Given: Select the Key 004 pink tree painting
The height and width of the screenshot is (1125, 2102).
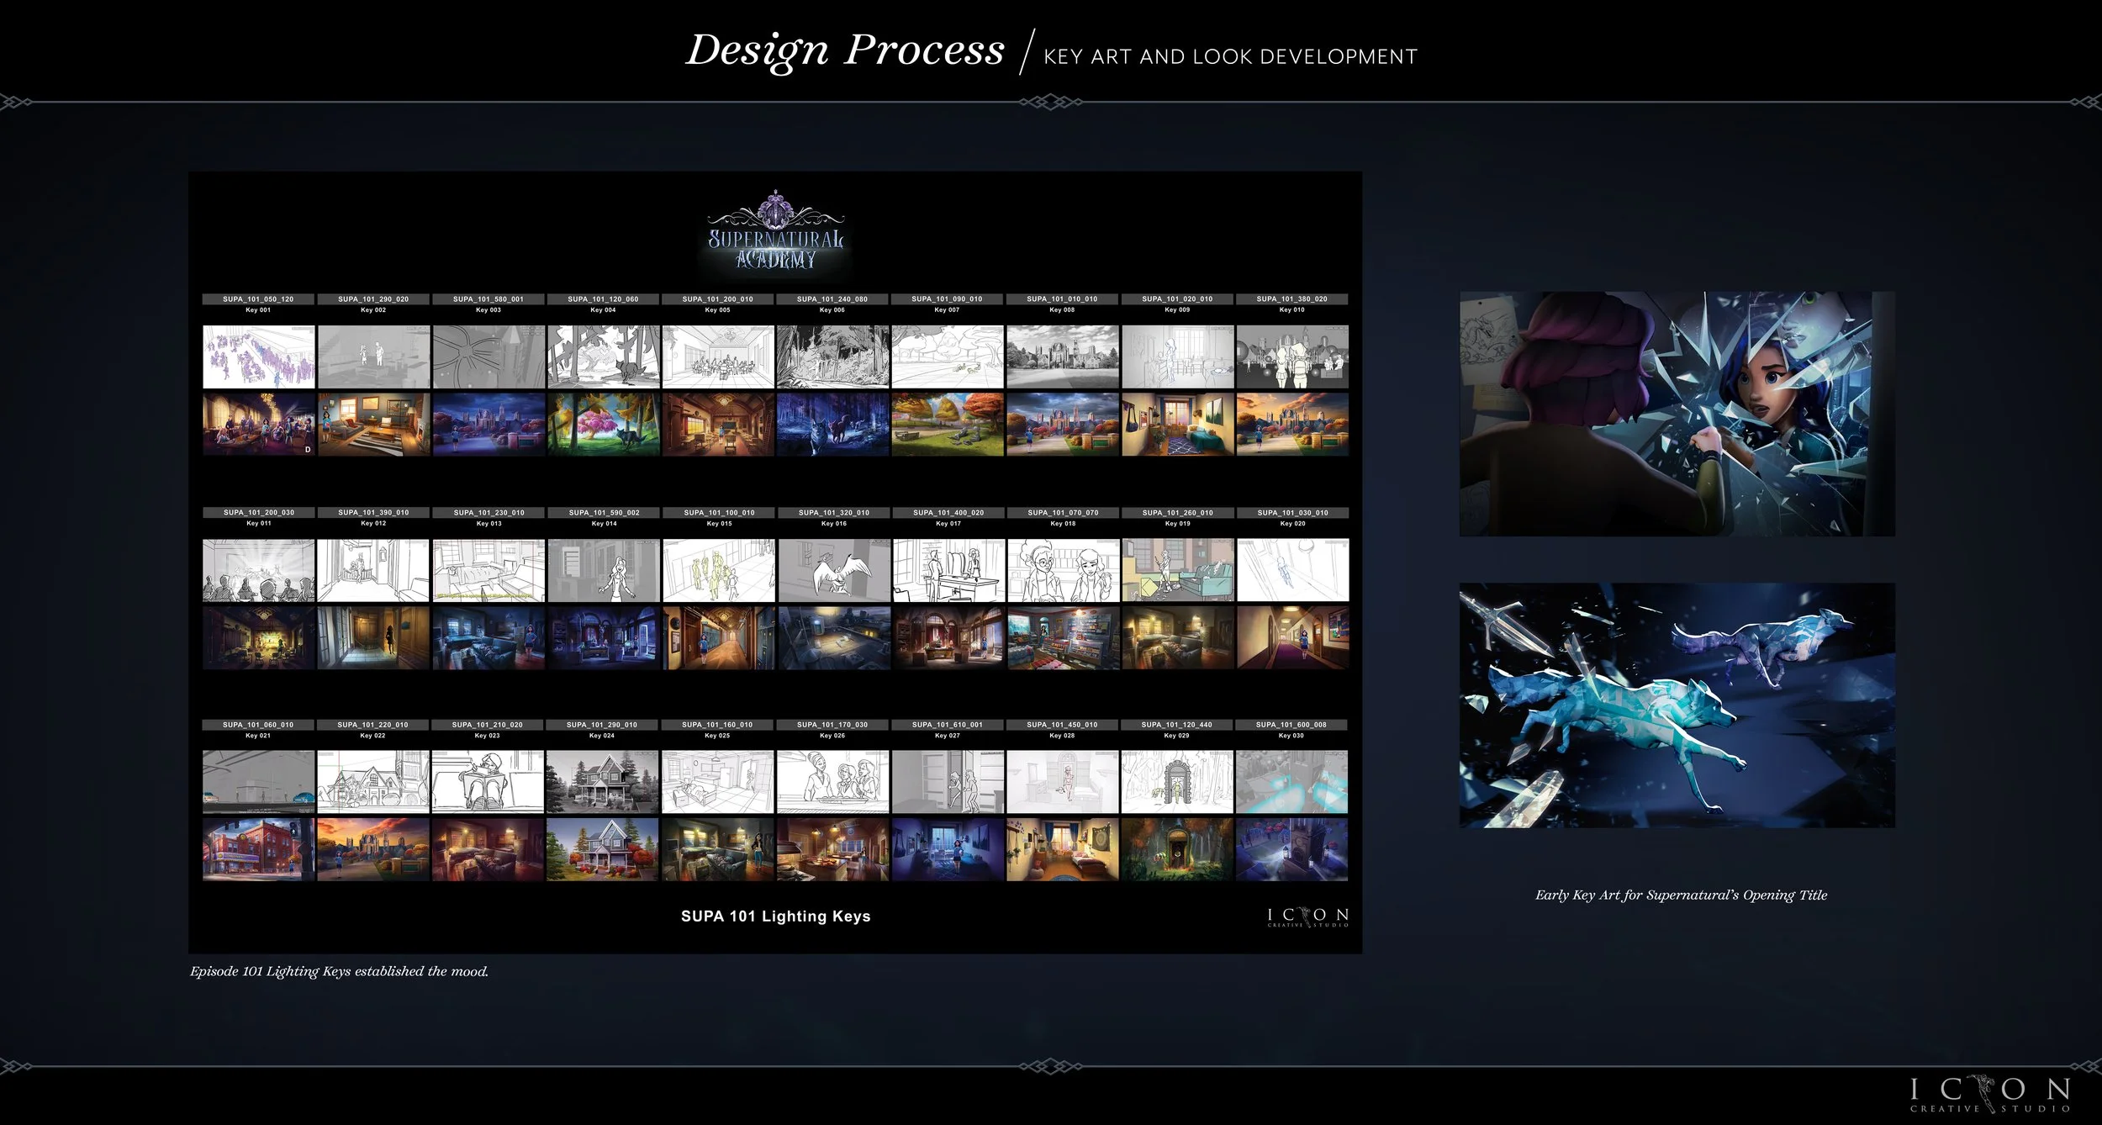Looking at the screenshot, I should pos(603,425).
